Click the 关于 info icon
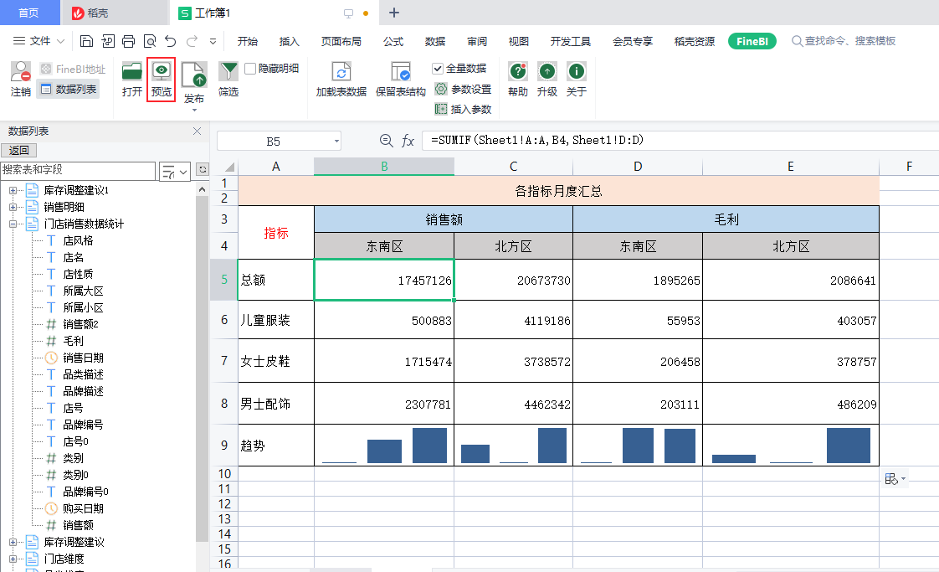Image resolution: width=939 pixels, height=572 pixels. coord(576,71)
